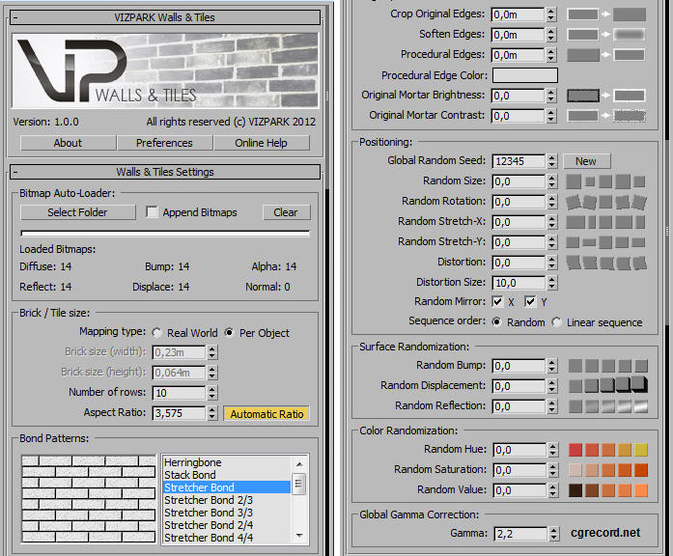Screen dimensions: 673x556
Task: Toggle Random Mirror Y checkbox
Action: point(530,301)
